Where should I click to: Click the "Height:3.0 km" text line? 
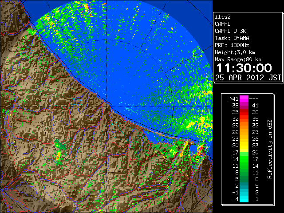pos(235,52)
